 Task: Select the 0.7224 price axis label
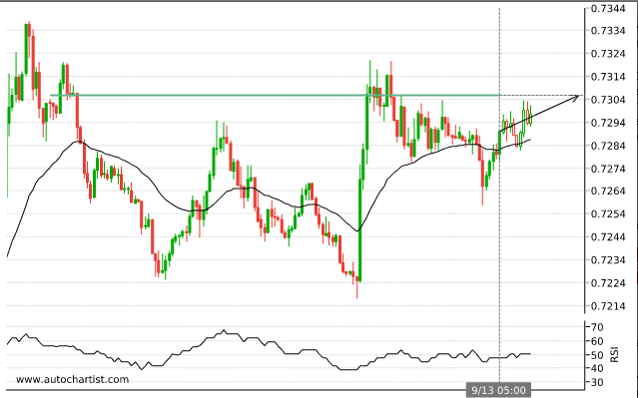608,283
